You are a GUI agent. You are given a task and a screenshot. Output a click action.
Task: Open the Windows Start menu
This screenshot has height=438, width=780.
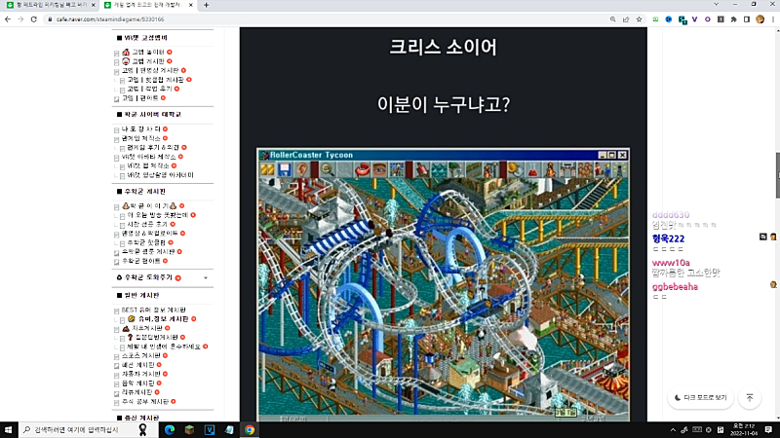[x=8, y=430]
